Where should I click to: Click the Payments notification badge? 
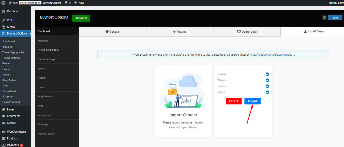pyautogui.click(x=21, y=145)
